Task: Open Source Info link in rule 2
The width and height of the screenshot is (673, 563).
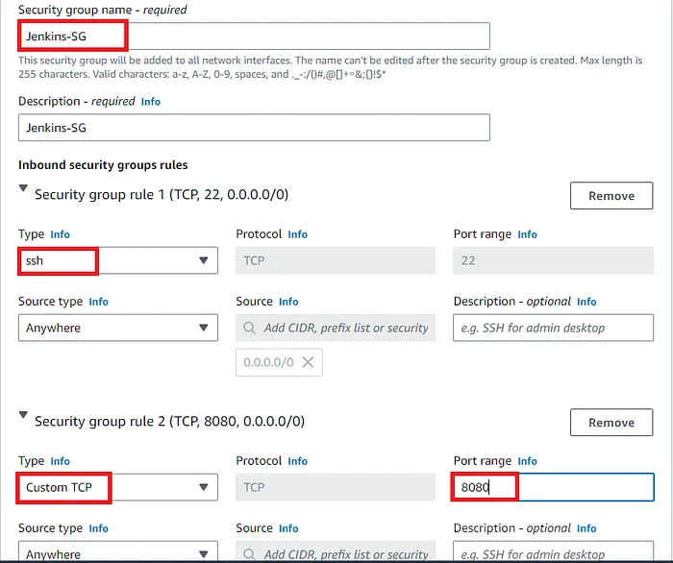Action: [288, 528]
